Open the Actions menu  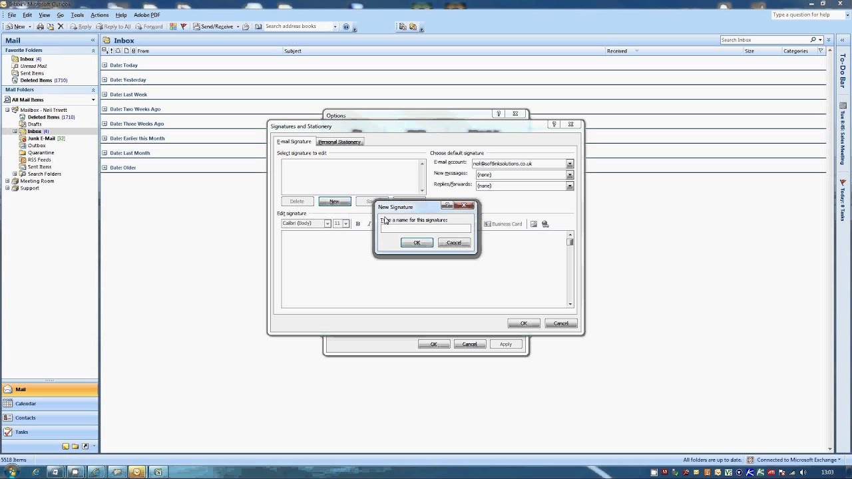100,15
